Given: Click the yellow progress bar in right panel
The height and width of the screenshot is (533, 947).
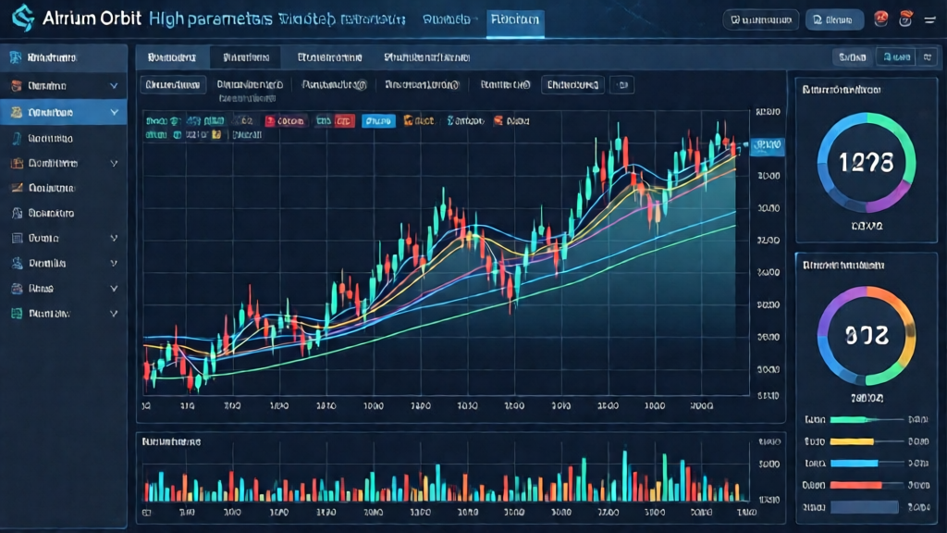Looking at the screenshot, I should tap(852, 441).
